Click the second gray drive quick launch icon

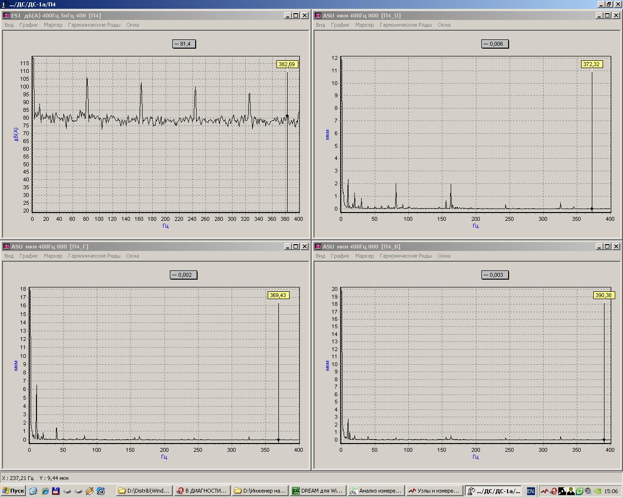click(78, 491)
